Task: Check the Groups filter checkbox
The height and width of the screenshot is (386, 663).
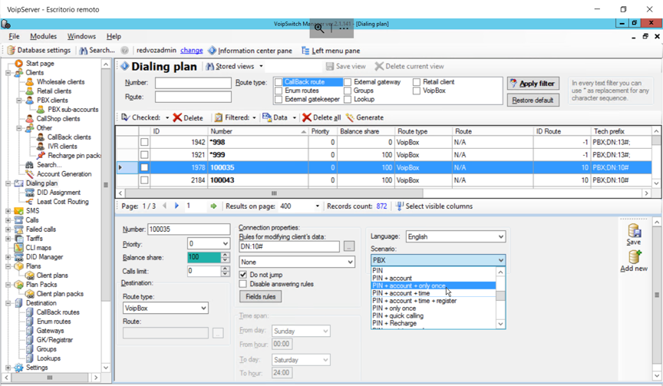Action: pos(348,91)
